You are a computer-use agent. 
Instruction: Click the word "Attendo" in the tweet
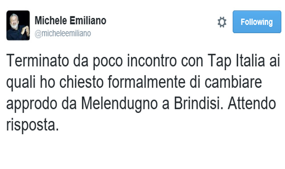pyautogui.click(x=252, y=104)
